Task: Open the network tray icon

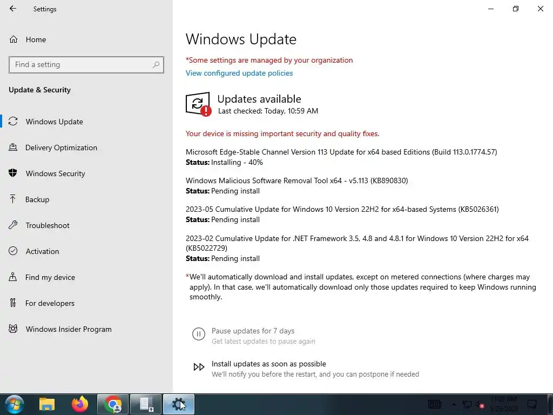Action: click(x=467, y=404)
